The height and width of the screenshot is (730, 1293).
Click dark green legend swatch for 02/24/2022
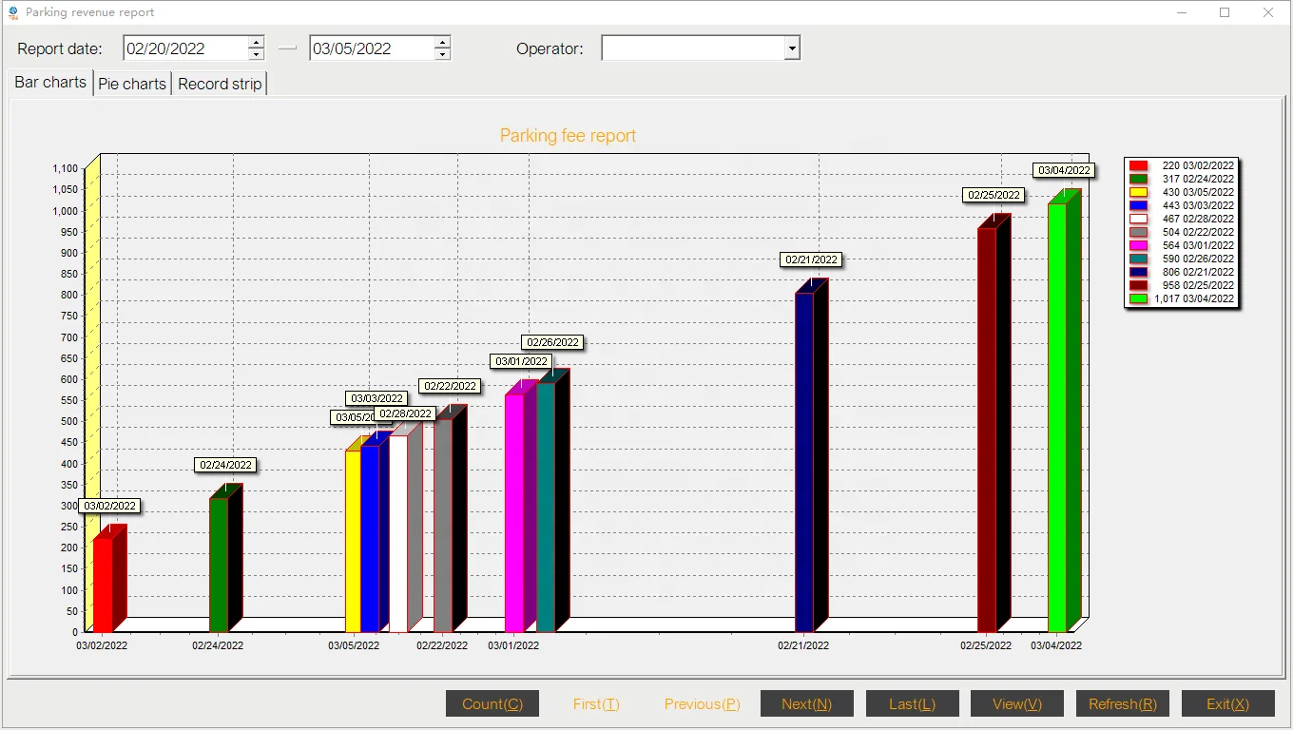click(x=1138, y=179)
